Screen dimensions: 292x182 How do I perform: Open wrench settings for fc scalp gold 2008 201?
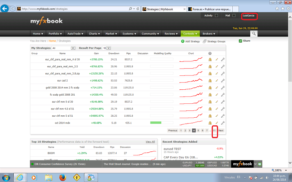(223, 95)
